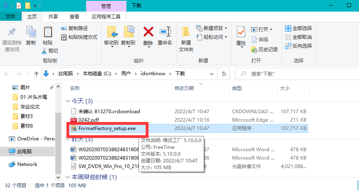This screenshot has width=359, height=190.
Task: Click 此电脑 in address breadcrumb
Action: (66, 74)
